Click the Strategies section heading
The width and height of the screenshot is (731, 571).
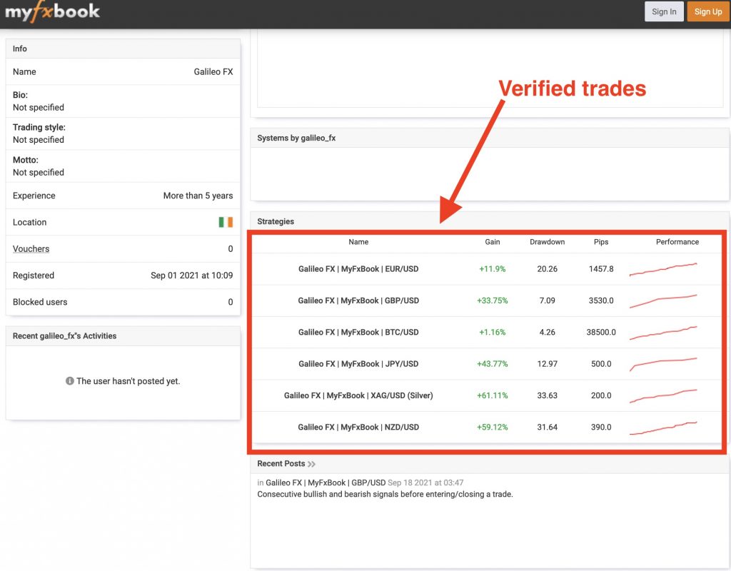tap(276, 221)
